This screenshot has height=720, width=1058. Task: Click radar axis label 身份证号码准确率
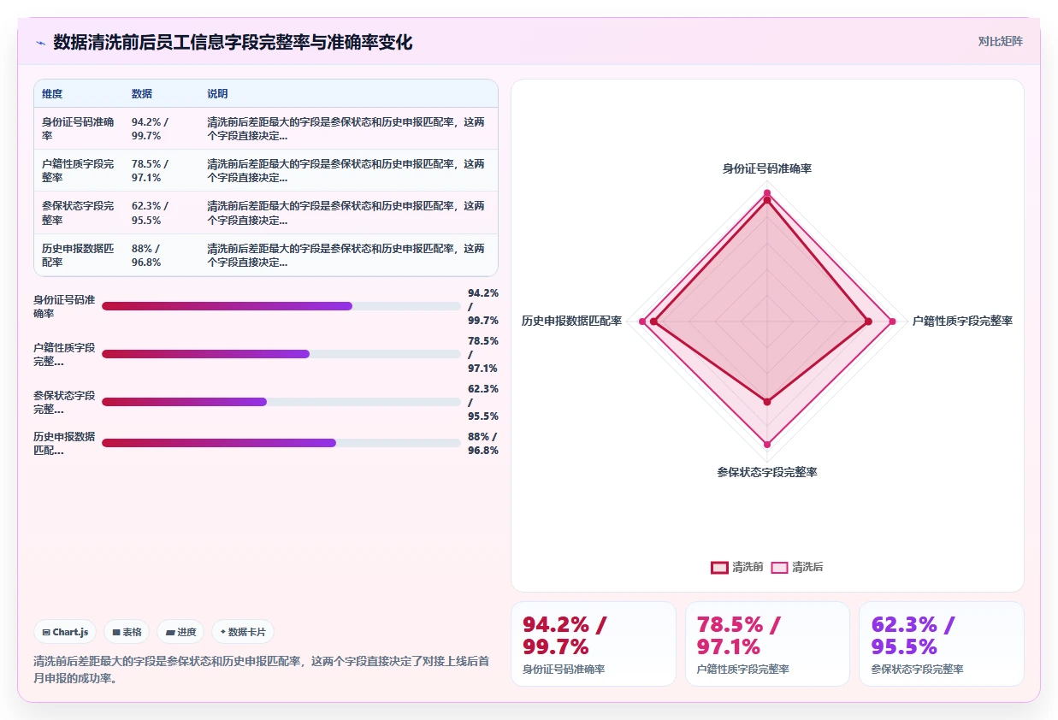(x=767, y=168)
